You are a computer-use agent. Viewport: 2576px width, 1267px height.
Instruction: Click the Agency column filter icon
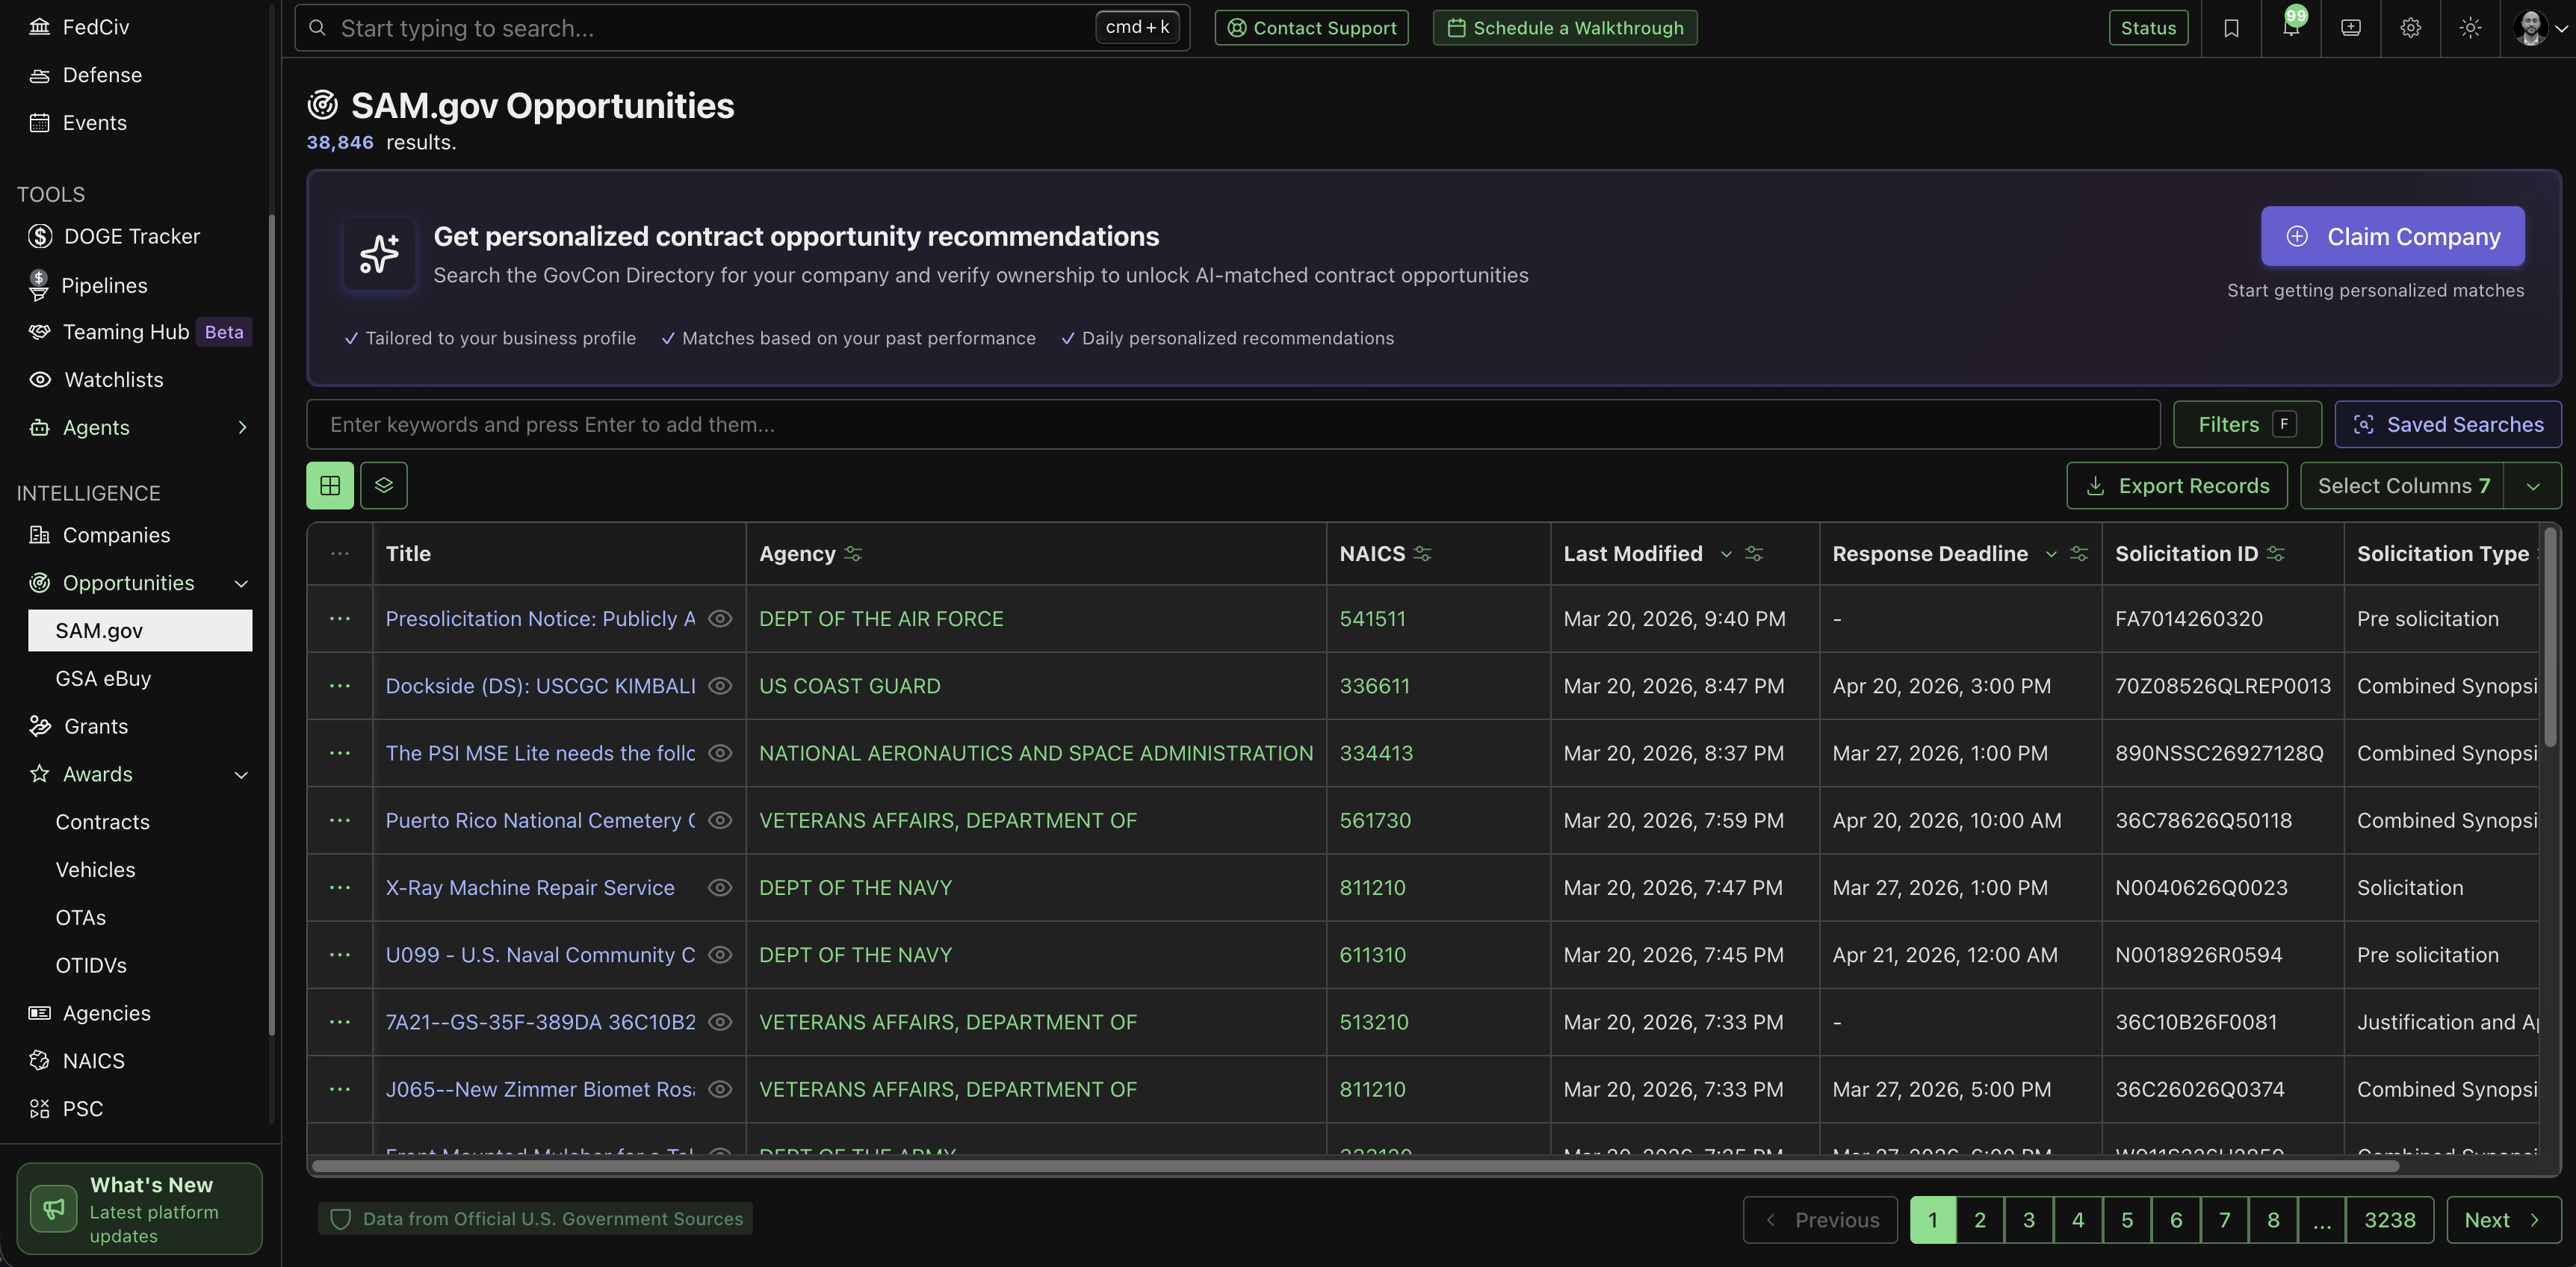[x=853, y=554]
